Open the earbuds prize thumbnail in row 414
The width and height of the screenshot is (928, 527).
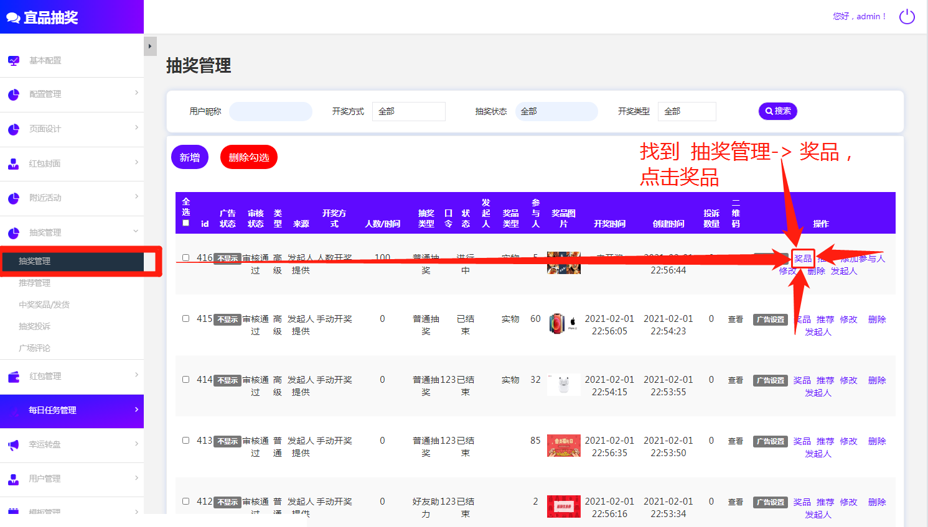click(564, 385)
